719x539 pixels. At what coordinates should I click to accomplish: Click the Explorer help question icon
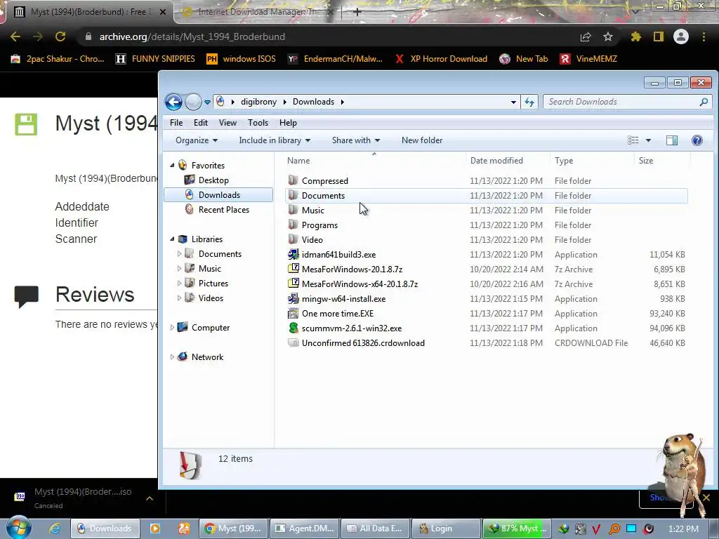click(x=697, y=140)
